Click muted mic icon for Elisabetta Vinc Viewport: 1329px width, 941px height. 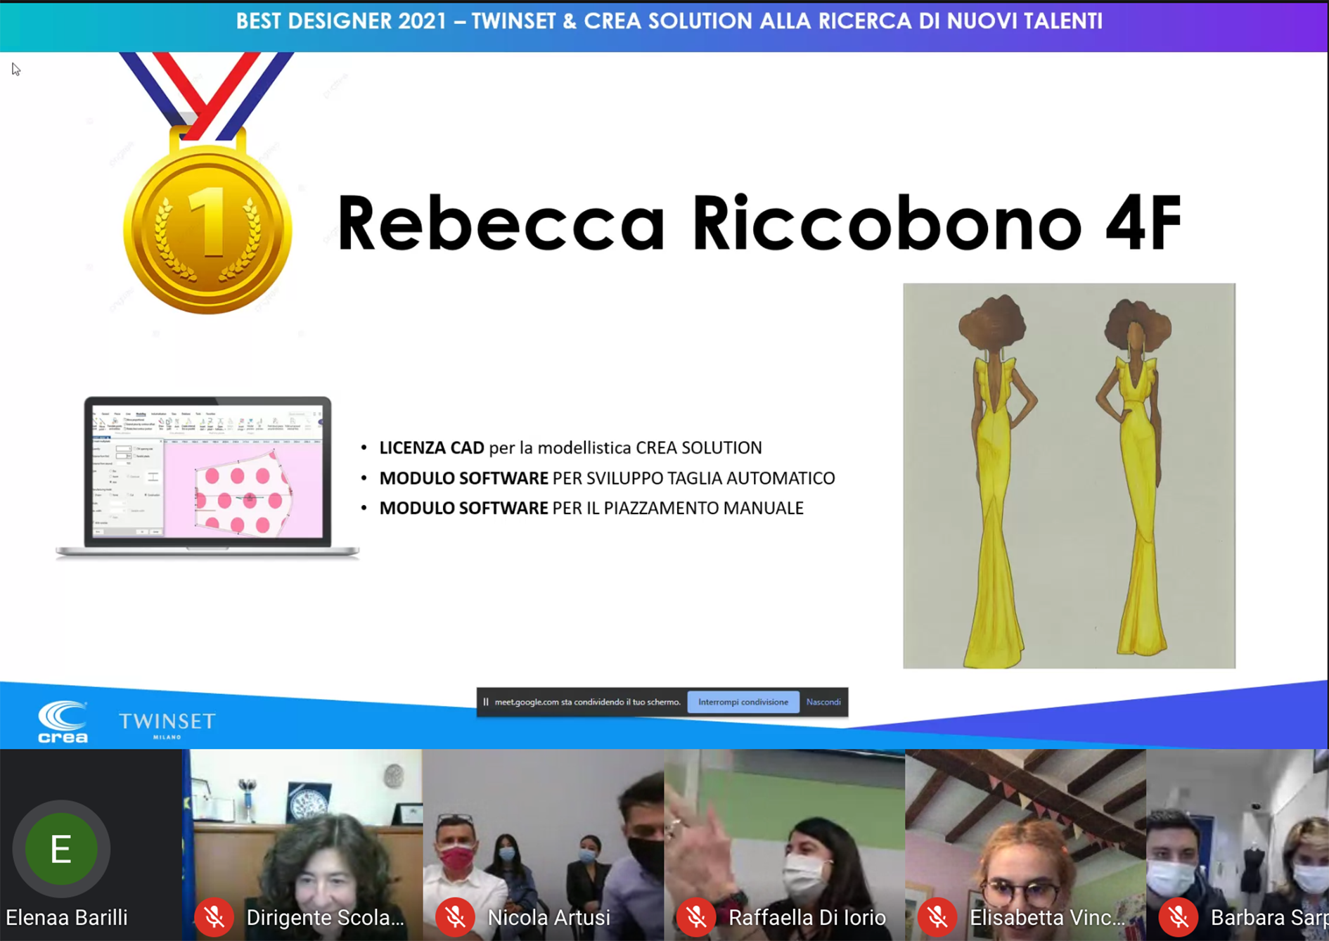(937, 917)
